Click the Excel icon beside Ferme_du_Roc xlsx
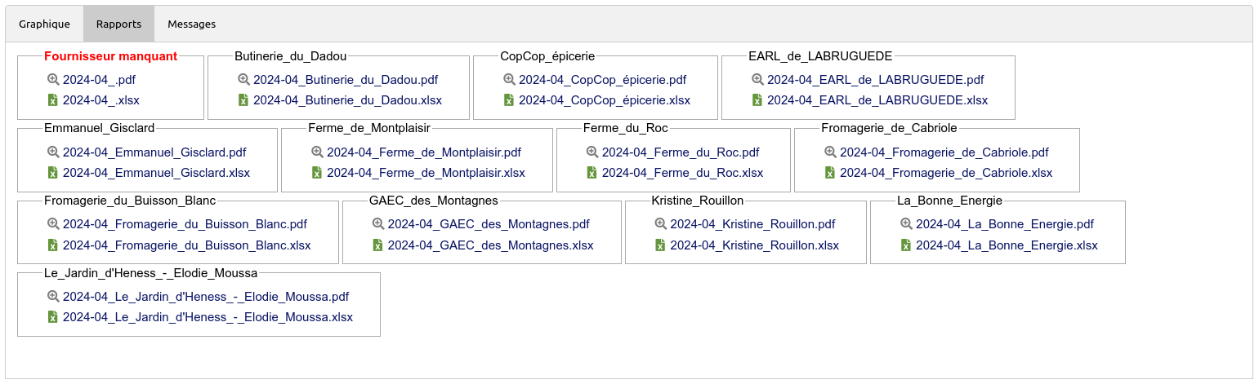 click(x=592, y=173)
